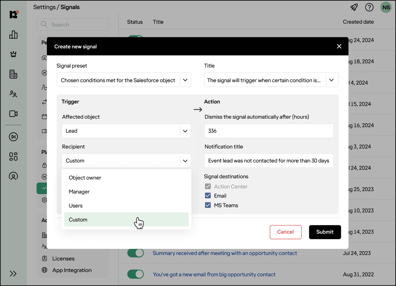Select the playback circle icon in sidebar

[x=13, y=137]
